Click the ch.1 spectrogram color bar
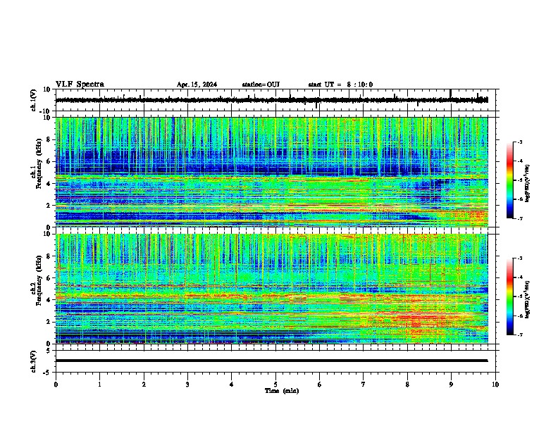 (510, 180)
